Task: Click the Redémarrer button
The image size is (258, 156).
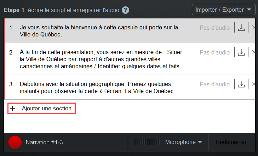Action: (x=231, y=142)
